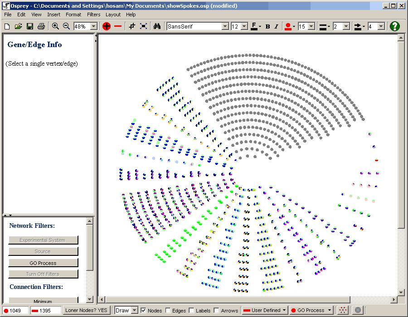Expand the 48% zoom level dropdown
The height and width of the screenshot is (317, 408).
coord(94,27)
